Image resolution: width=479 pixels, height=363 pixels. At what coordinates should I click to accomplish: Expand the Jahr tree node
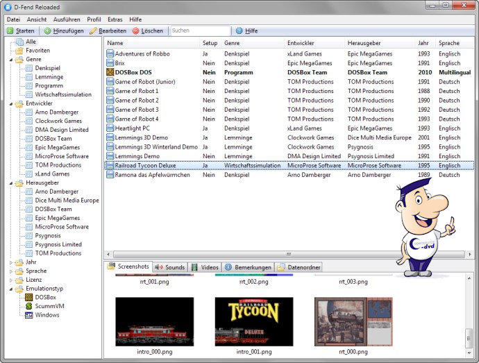pyautogui.click(x=10, y=262)
